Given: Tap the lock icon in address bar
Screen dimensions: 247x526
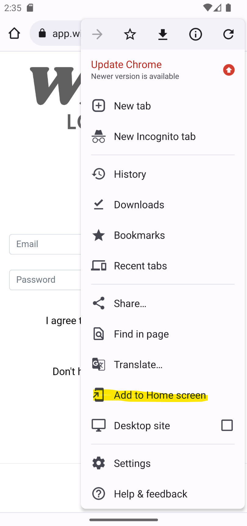Looking at the screenshot, I should click(x=42, y=33).
